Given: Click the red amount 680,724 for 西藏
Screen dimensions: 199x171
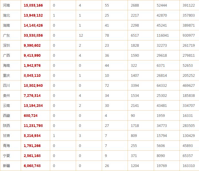Looking at the screenshot, I should [31, 115].
